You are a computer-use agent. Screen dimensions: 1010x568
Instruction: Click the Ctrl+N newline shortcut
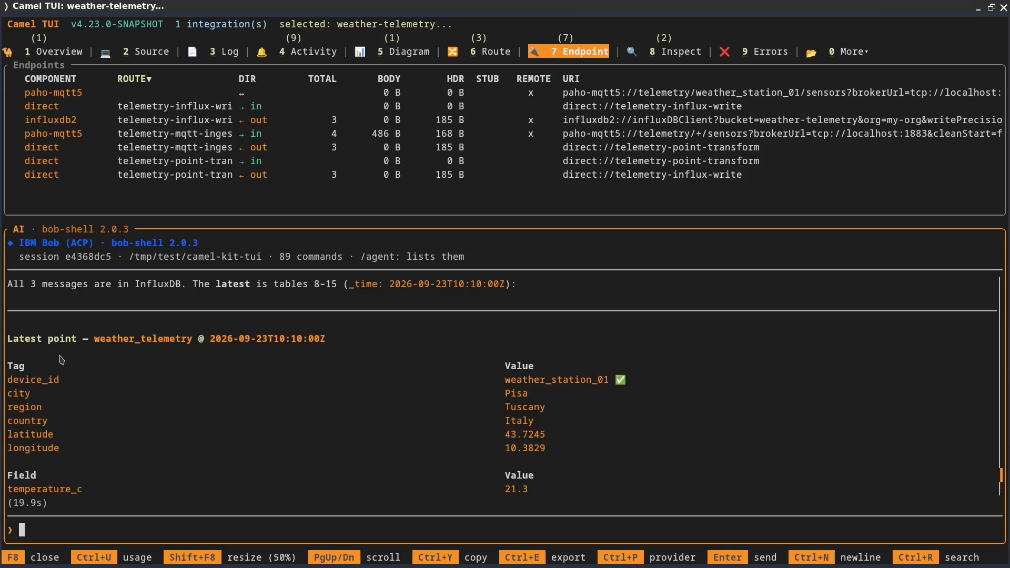(x=834, y=557)
